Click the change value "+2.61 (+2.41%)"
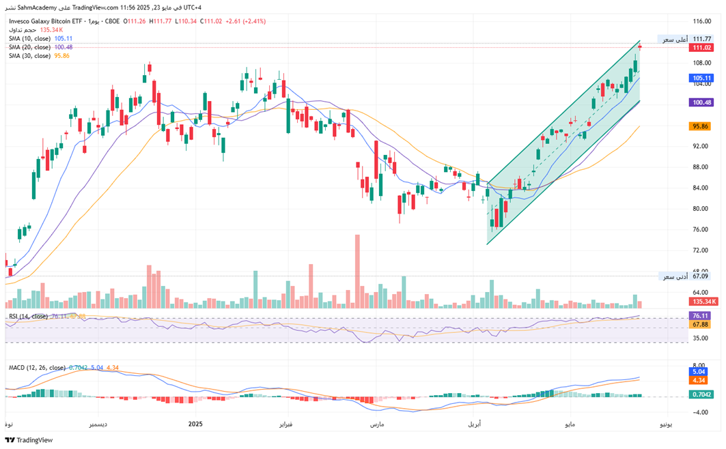This screenshot has height=449, width=726. click(x=245, y=21)
